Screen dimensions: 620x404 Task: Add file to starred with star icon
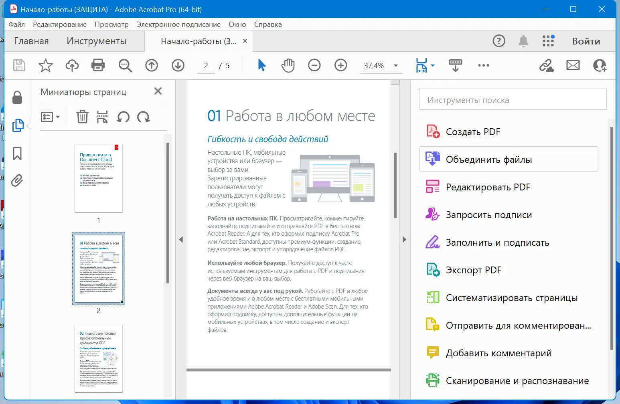[x=46, y=65]
